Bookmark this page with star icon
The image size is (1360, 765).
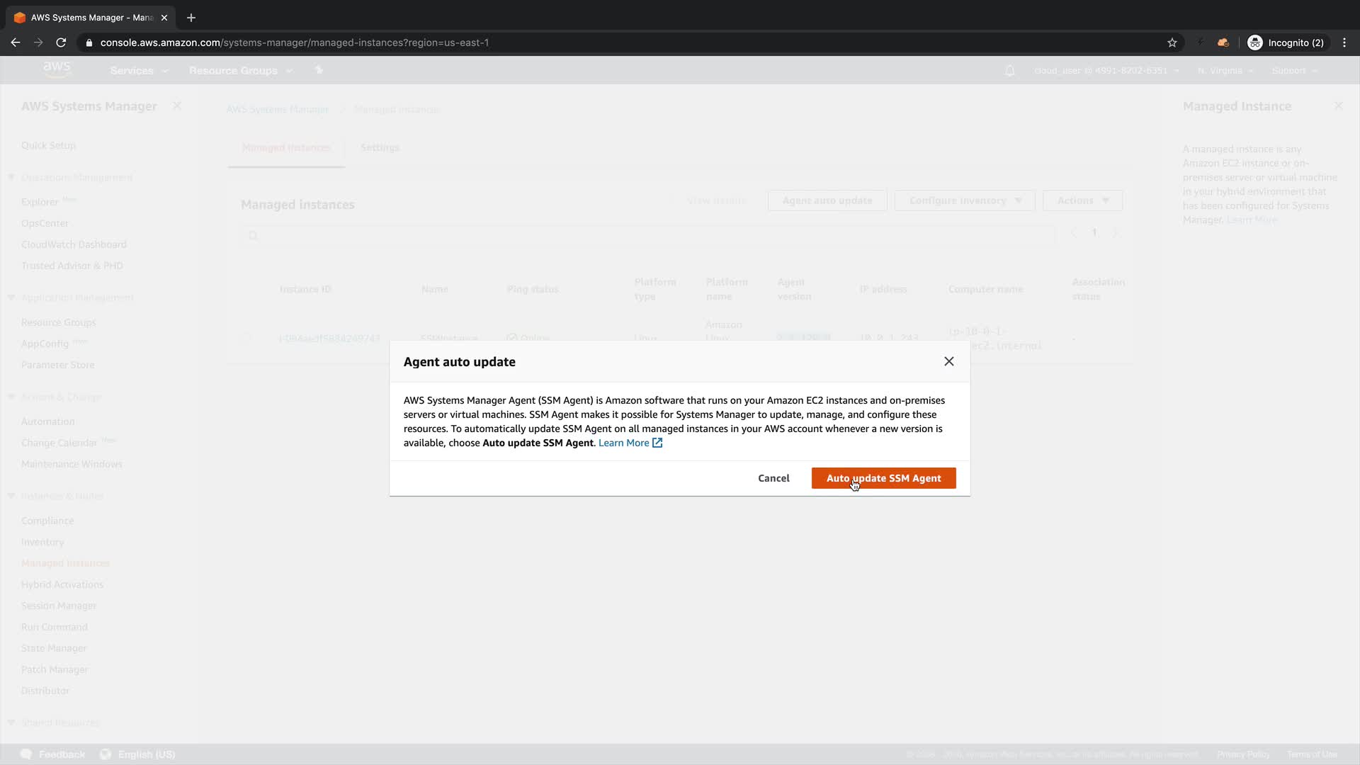point(1172,42)
